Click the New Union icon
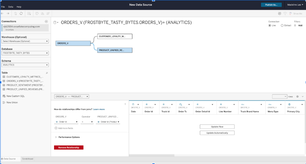The height and width of the screenshot is (164, 306). point(4,102)
